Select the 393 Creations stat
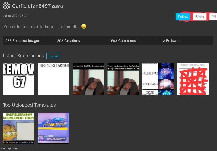Viewport: 217px width, 151px height. [69, 41]
